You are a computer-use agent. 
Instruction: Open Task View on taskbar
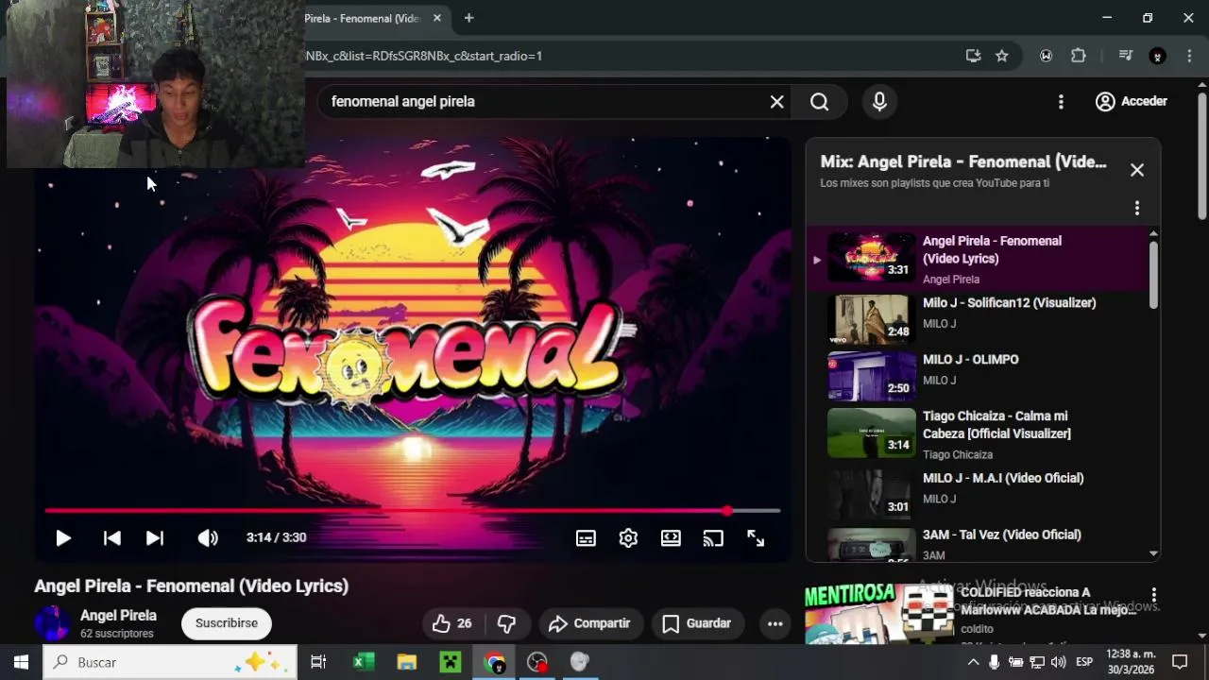pos(318,662)
